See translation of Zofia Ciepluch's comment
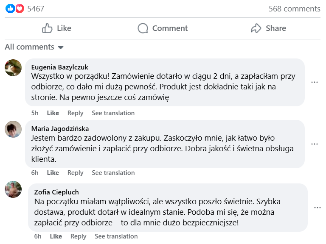This screenshot has height=244, width=326. [116, 236]
